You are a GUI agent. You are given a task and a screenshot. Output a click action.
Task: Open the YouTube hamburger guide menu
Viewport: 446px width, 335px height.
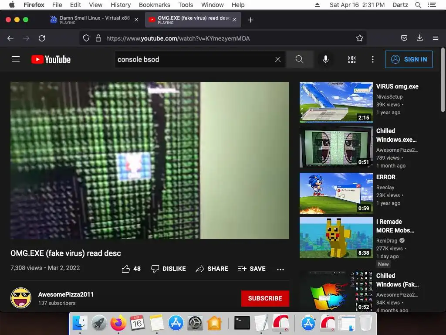coord(16,59)
